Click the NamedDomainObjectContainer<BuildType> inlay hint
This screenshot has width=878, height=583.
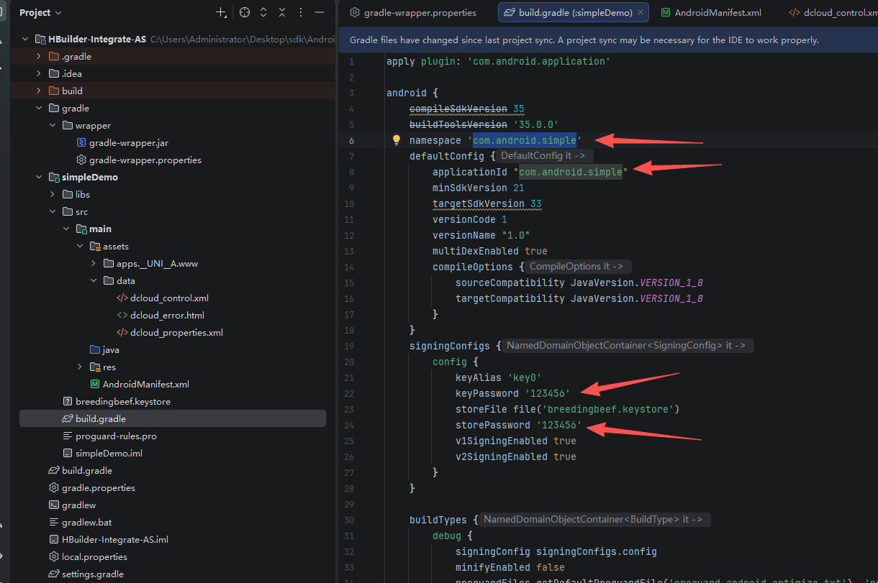pos(594,520)
